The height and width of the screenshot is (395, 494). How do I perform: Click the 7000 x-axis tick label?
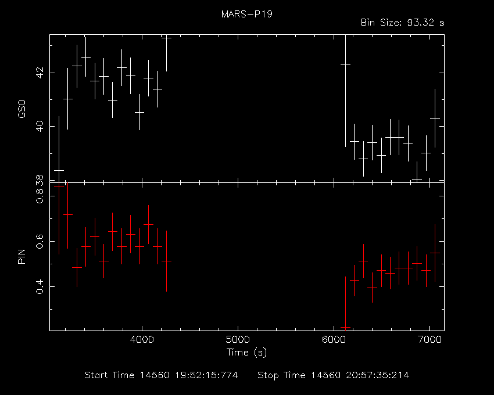(x=429, y=339)
